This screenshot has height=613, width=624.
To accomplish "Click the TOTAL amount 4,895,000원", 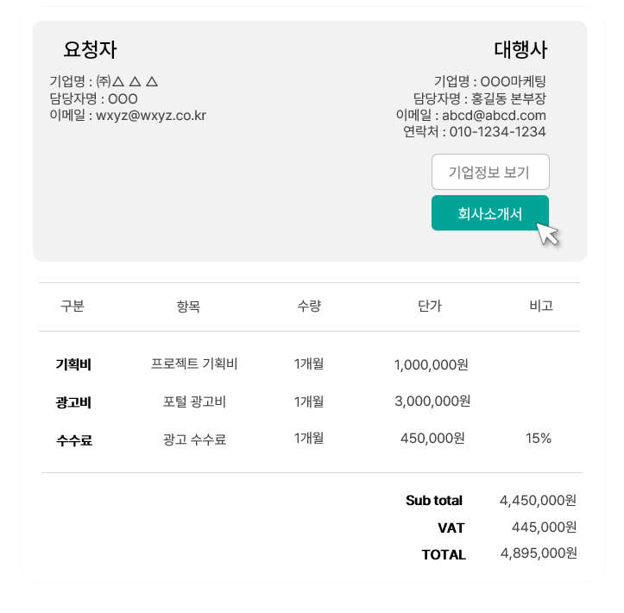I will pyautogui.click(x=539, y=553).
